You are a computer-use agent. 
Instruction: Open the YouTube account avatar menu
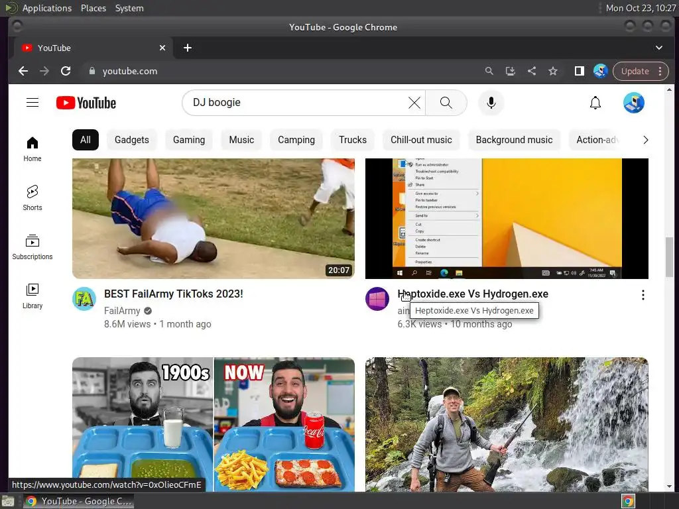click(633, 103)
